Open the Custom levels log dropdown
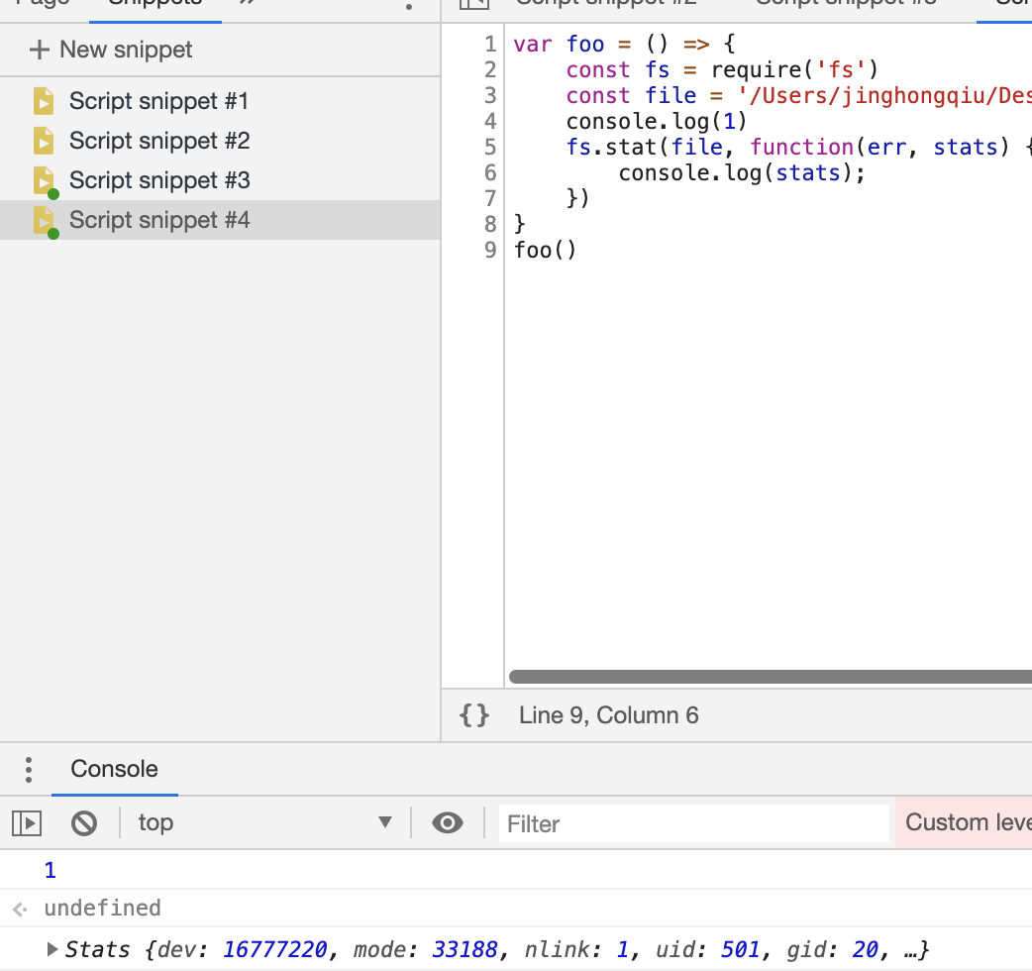Image resolution: width=1032 pixels, height=971 pixels. pos(964,822)
